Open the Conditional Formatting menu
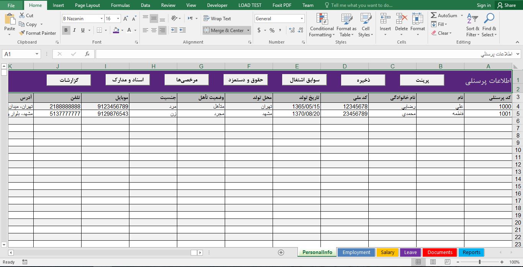Viewport: 523px width, 267px height. tap(322, 26)
